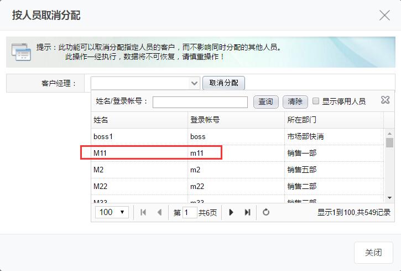Go to next page of records
The height and width of the screenshot is (271, 401).
pos(231,212)
